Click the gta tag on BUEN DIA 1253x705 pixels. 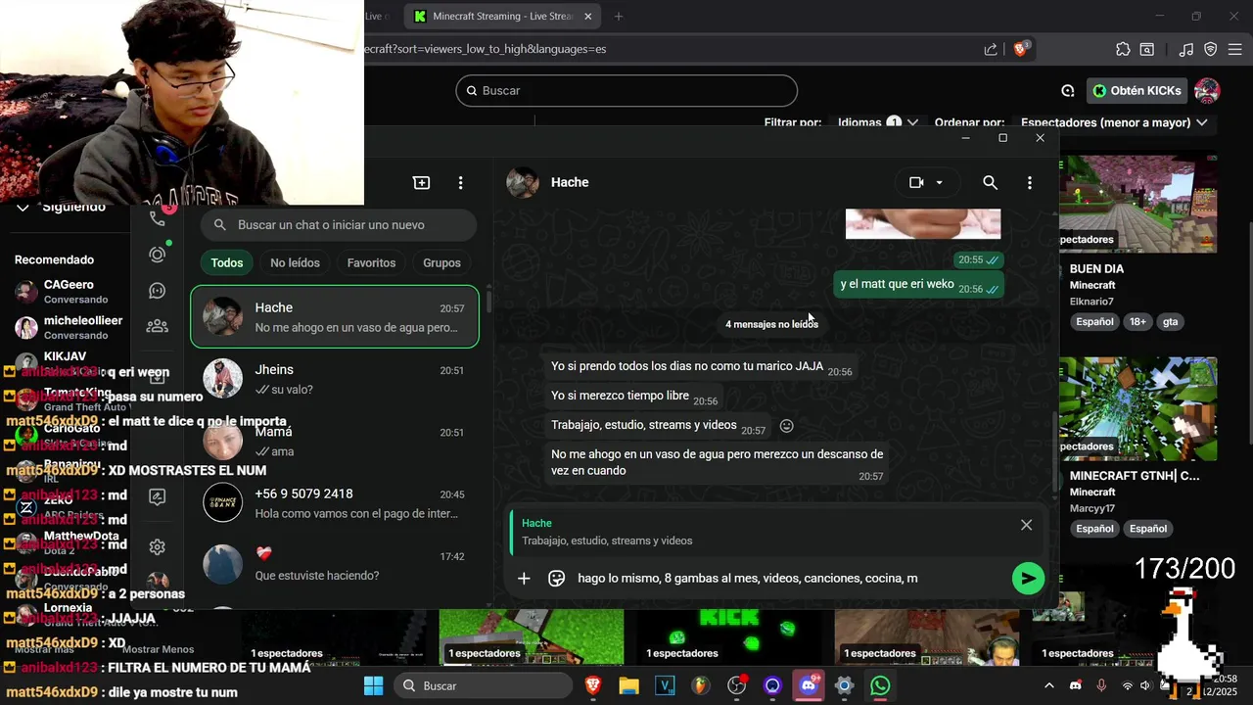(1171, 321)
